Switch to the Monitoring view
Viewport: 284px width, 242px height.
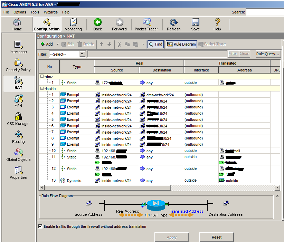[x=73, y=25]
